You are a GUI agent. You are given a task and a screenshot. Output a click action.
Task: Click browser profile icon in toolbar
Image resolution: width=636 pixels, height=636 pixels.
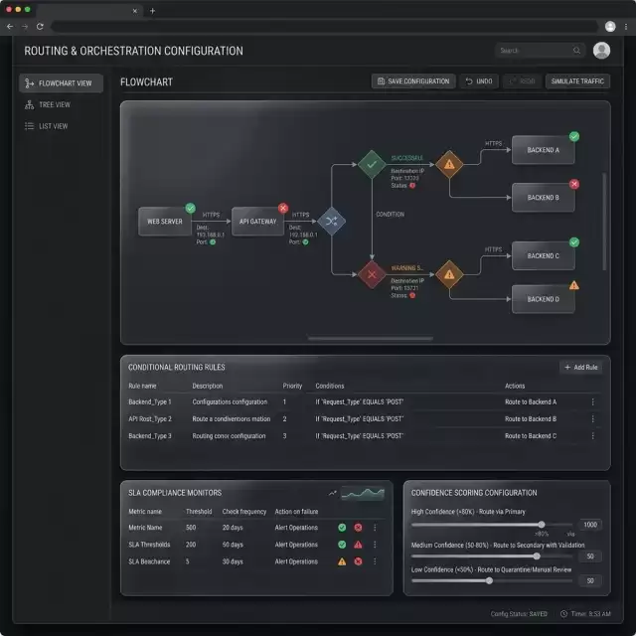click(x=610, y=27)
